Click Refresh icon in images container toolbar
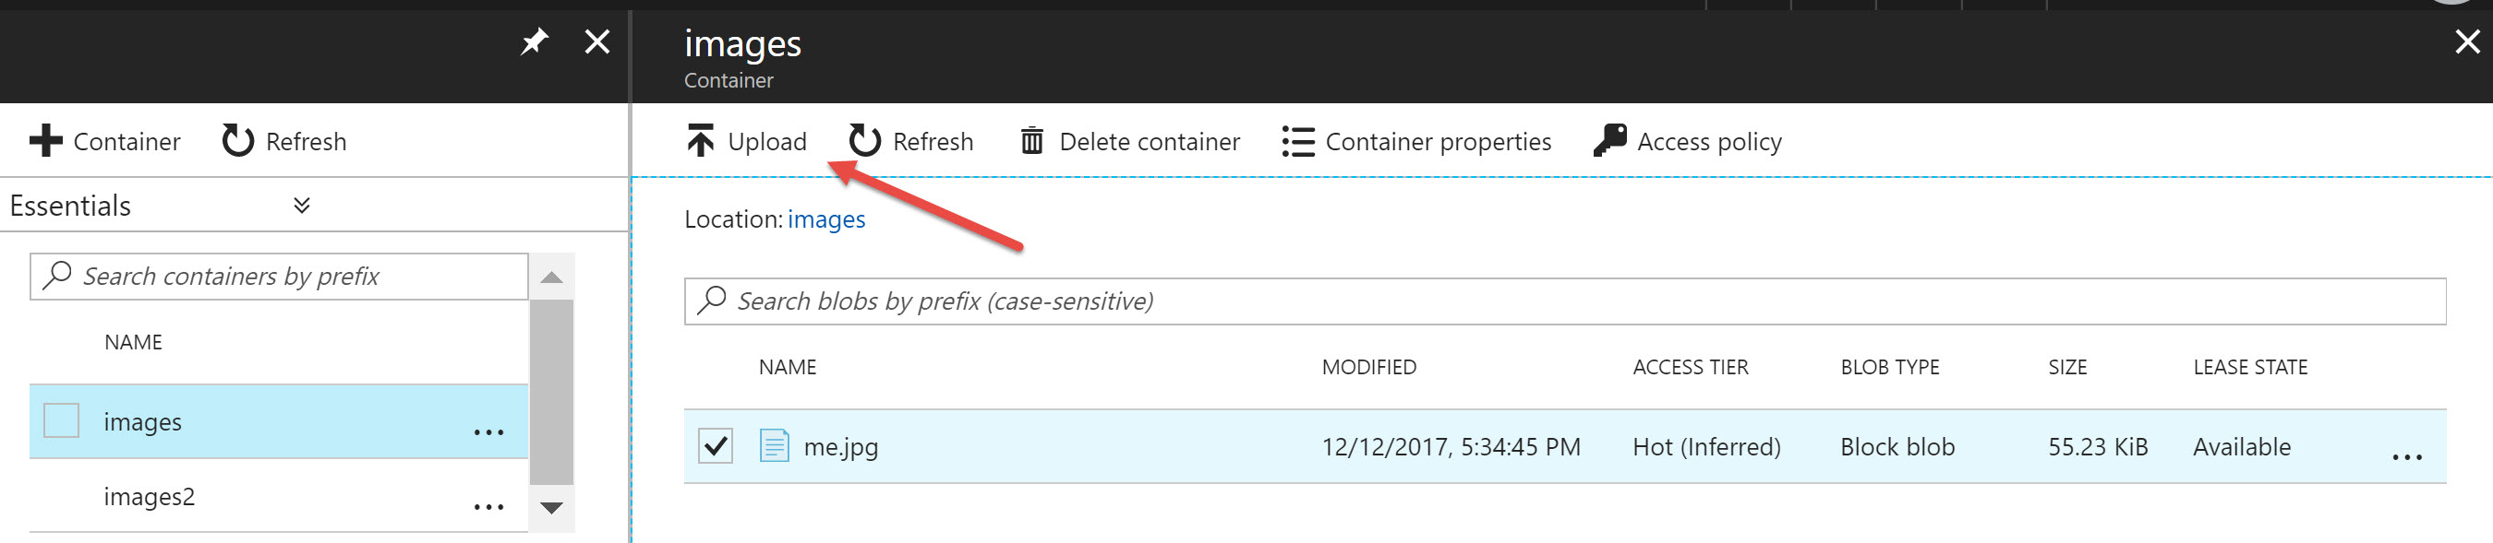Screen dimensions: 2493x543 pyautogui.click(x=864, y=141)
